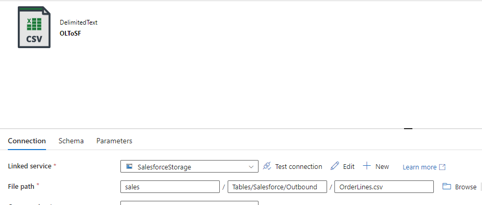The image size is (482, 205).
Task: Go to the Parameters tab
Action: click(x=114, y=141)
